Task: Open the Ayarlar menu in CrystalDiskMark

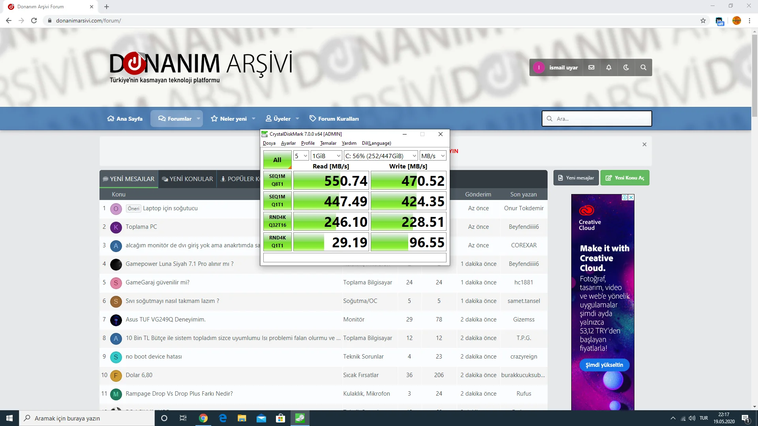Action: click(x=288, y=143)
